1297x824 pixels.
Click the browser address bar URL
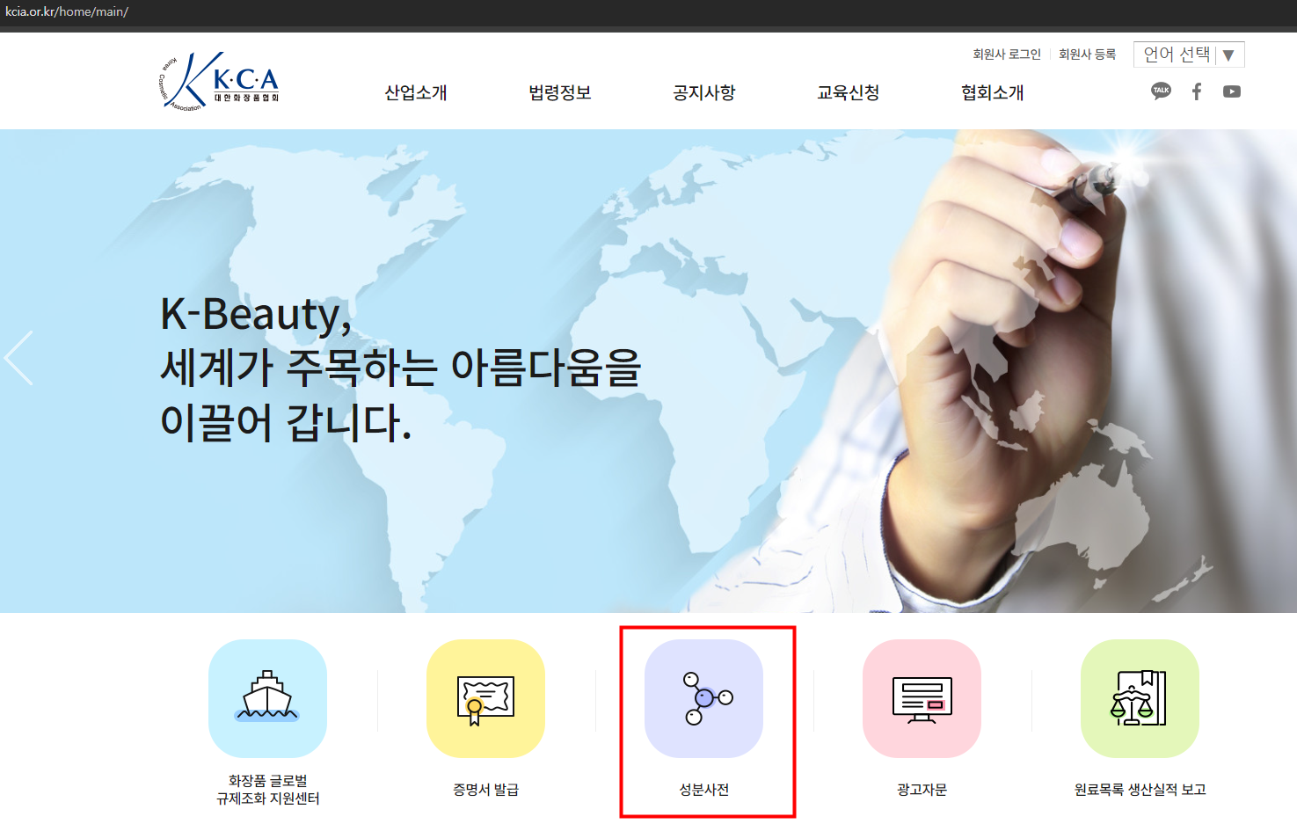67,11
